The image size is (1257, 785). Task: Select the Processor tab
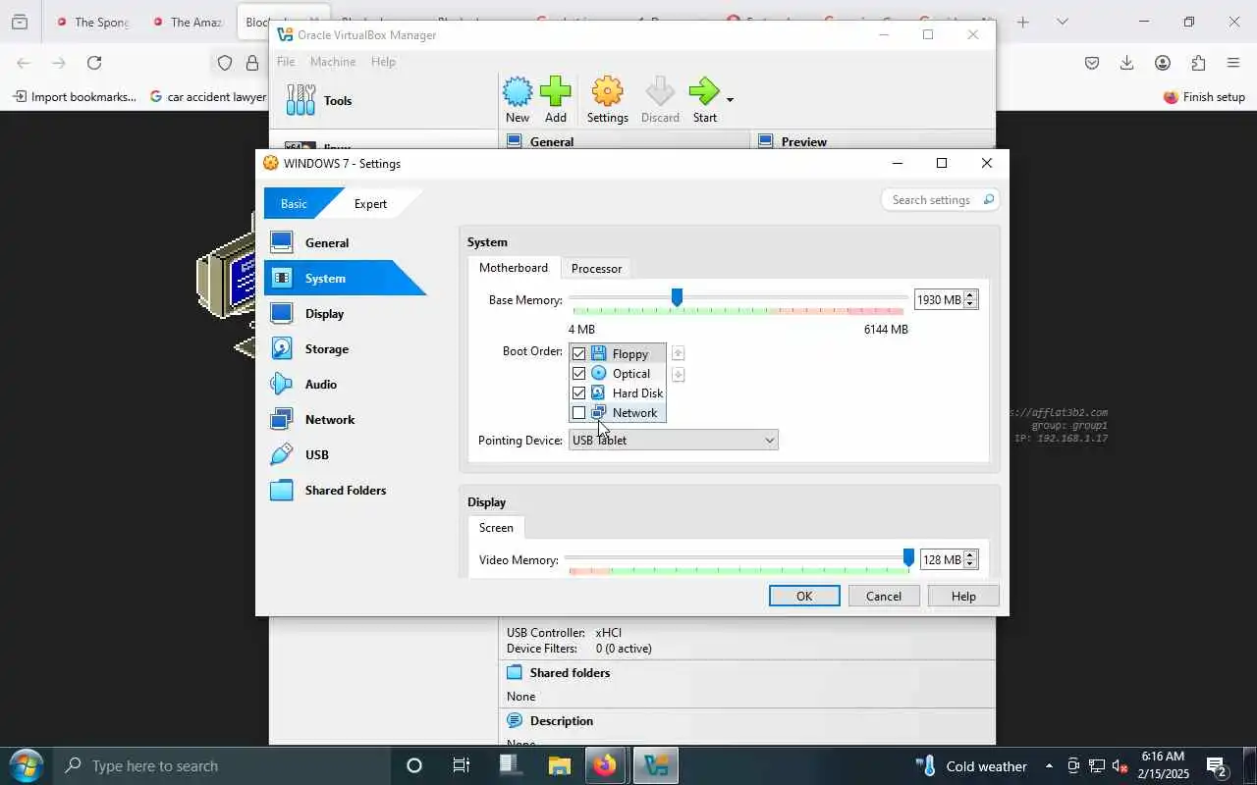596,268
